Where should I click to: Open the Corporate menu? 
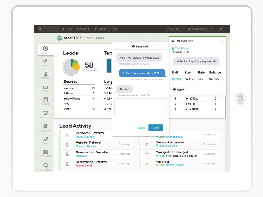pyautogui.click(x=175, y=29)
